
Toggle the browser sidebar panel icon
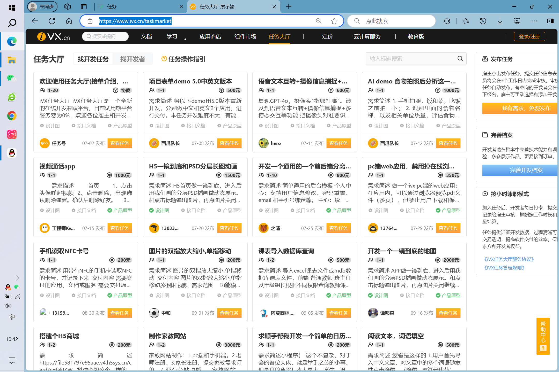[550, 21]
